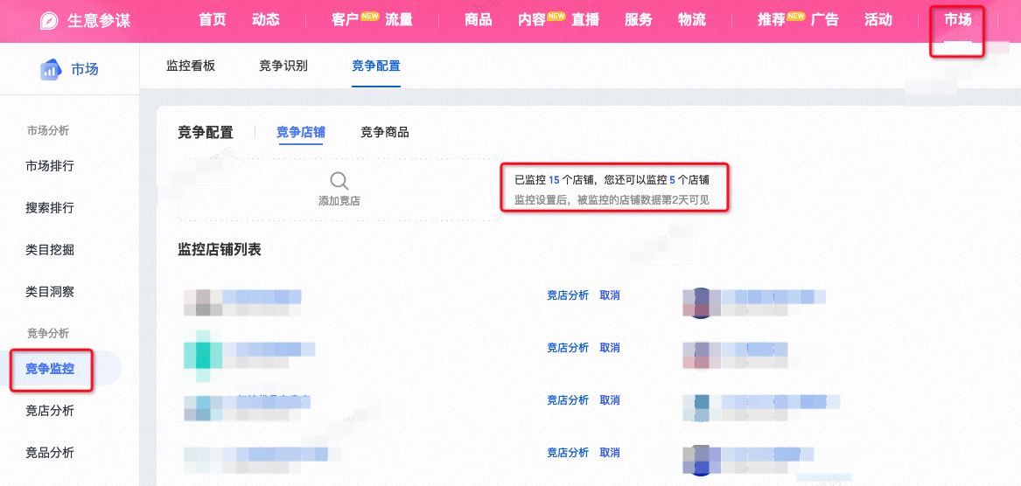Click the 生意参谋 compass logo icon
This screenshot has height=486, width=1021.
pos(50,20)
